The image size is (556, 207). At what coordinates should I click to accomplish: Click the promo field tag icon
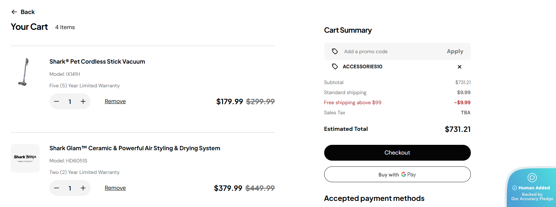(x=335, y=51)
